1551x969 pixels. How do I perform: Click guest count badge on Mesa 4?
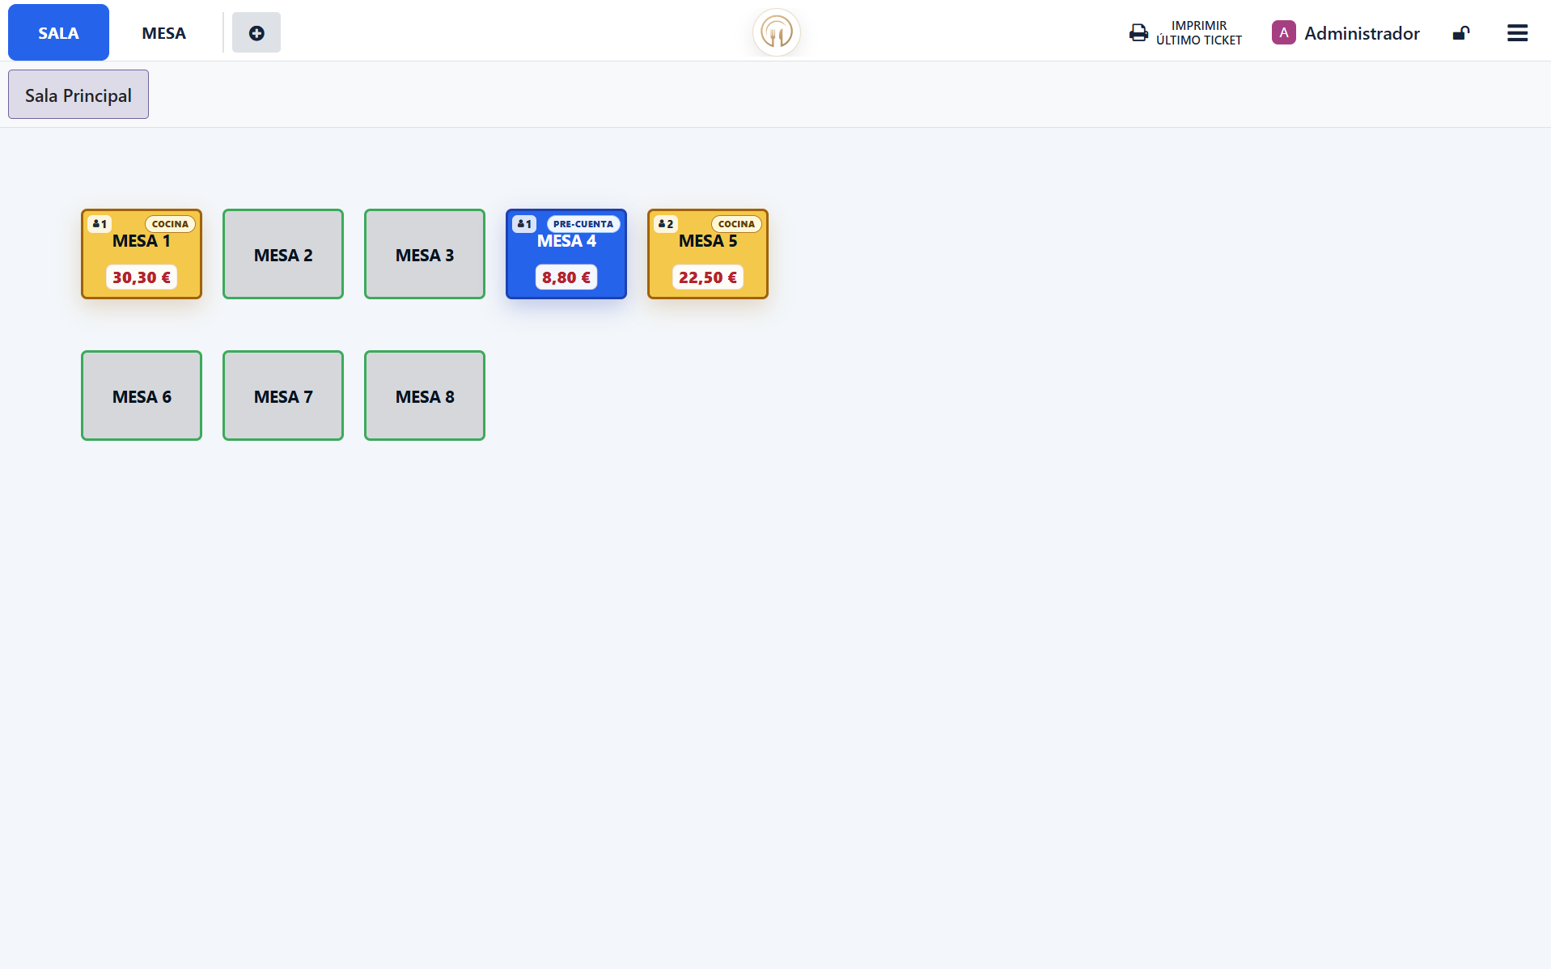524,224
